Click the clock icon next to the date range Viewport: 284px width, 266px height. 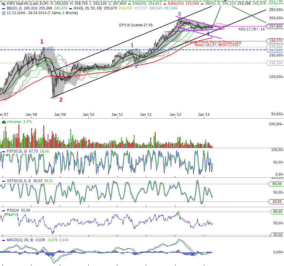4,13
